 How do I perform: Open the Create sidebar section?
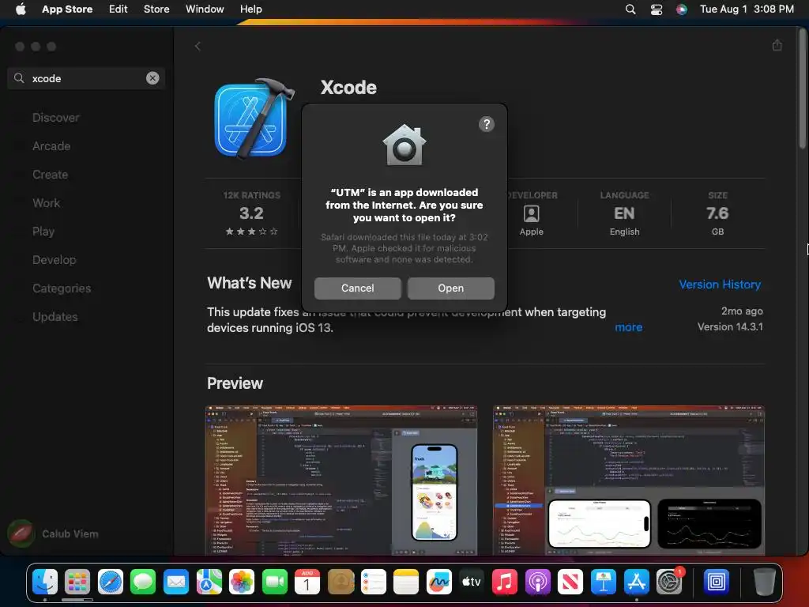pos(50,175)
